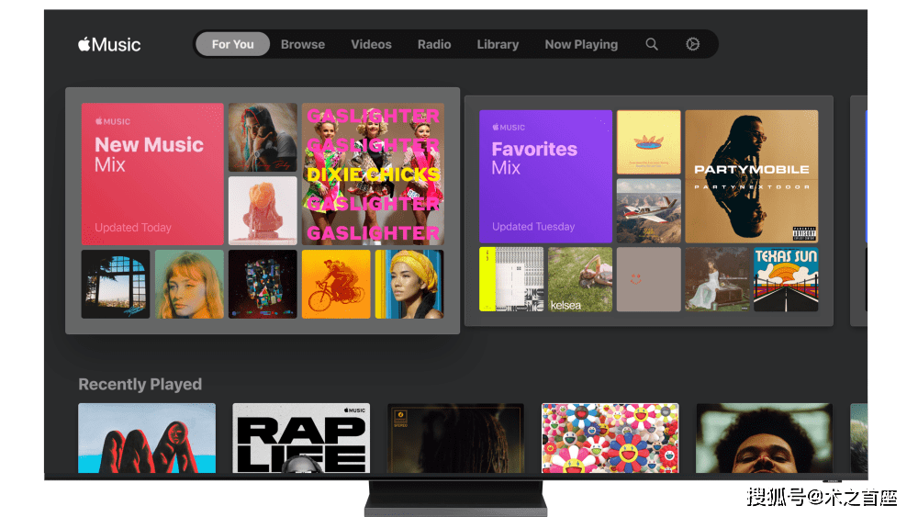Open the PARTYMOBILE album cover
Viewport: 918px width, 517px height.
coord(752,176)
